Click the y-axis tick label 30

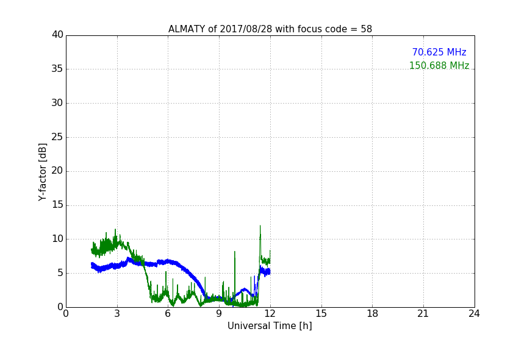coord(57,103)
